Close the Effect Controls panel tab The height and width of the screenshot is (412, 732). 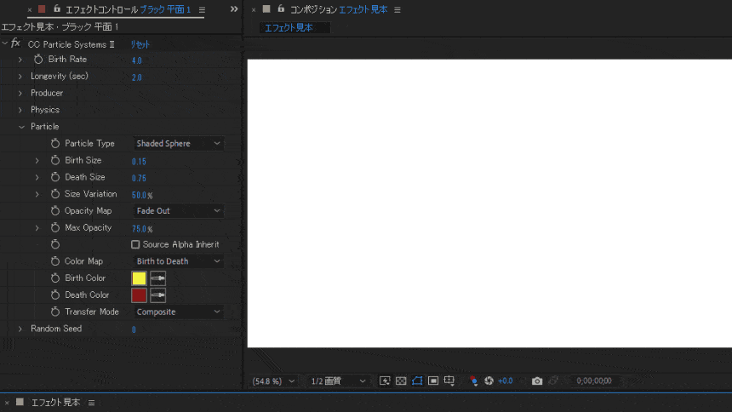tap(30, 9)
